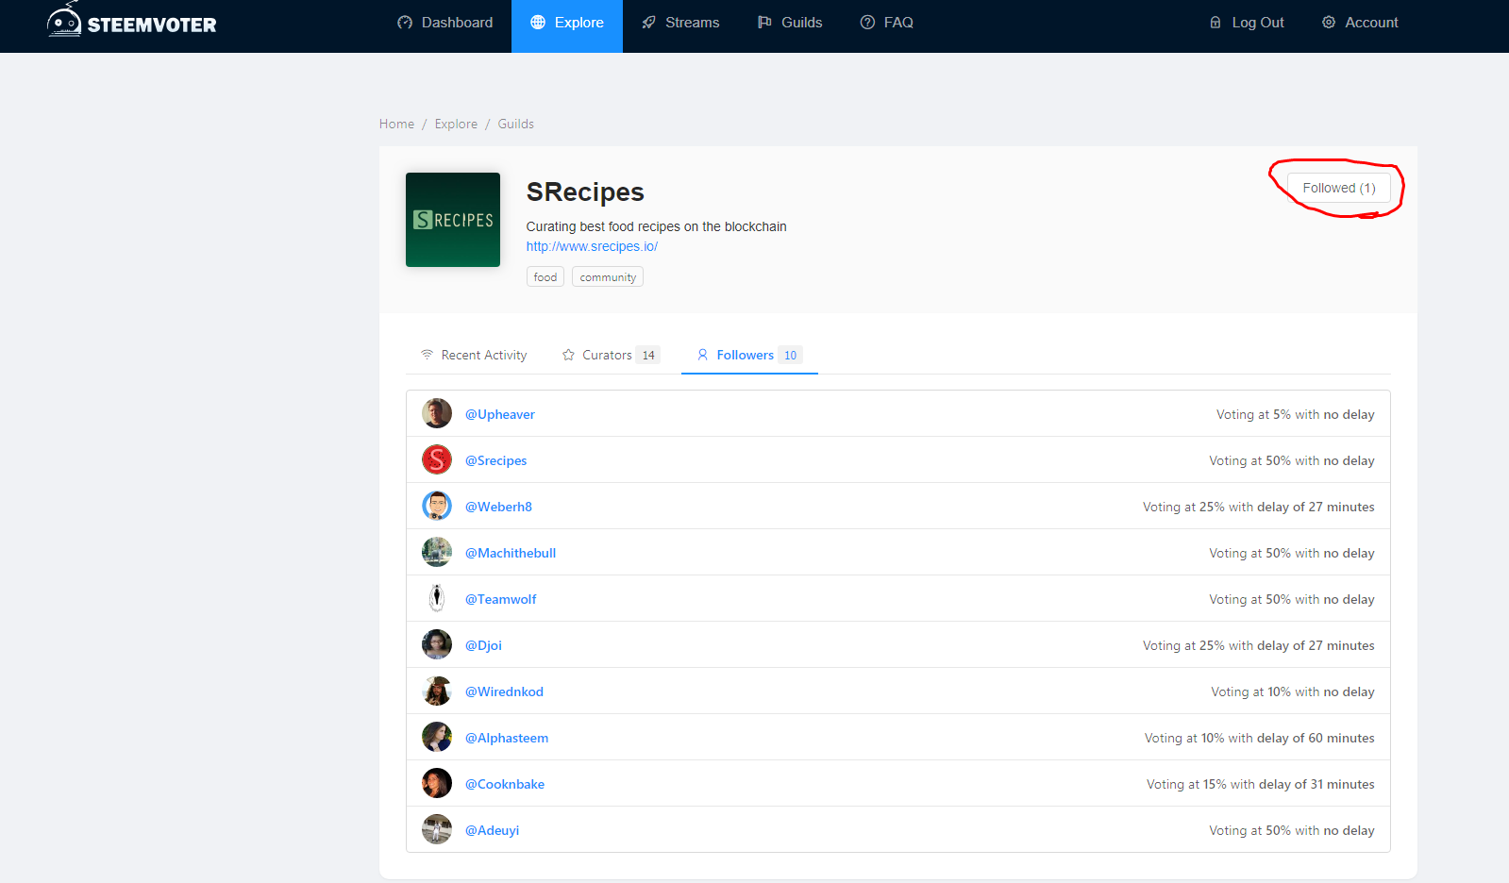This screenshot has height=883, width=1509.
Task: Click the food tag
Action: [545, 276]
